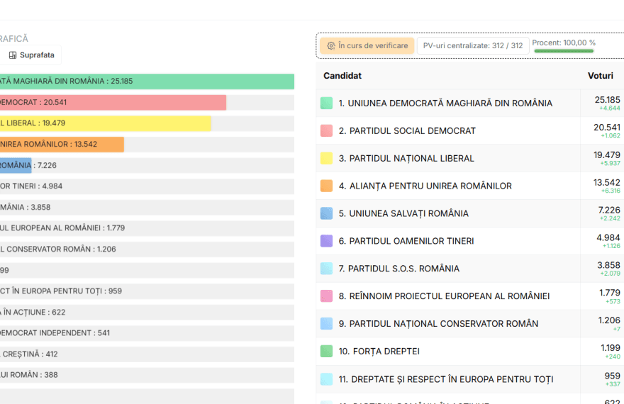The height and width of the screenshot is (404, 624).
Task: Select yellow swatch next to Partidul Național Liberal
Action: 326,159
